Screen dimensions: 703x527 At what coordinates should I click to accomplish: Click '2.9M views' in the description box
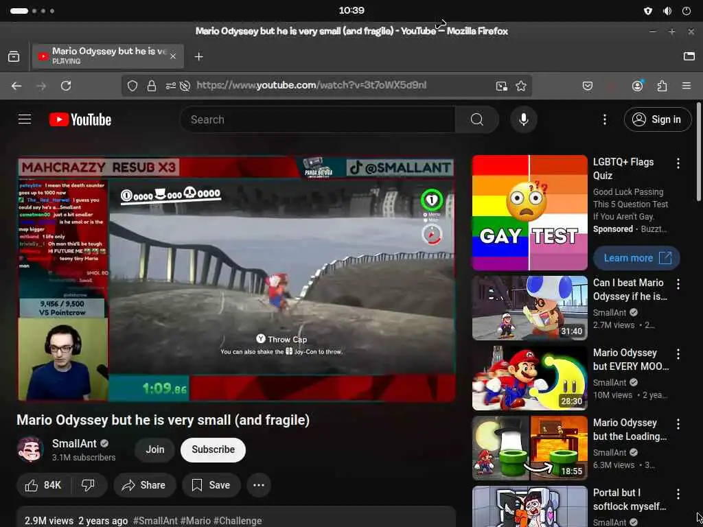point(49,521)
